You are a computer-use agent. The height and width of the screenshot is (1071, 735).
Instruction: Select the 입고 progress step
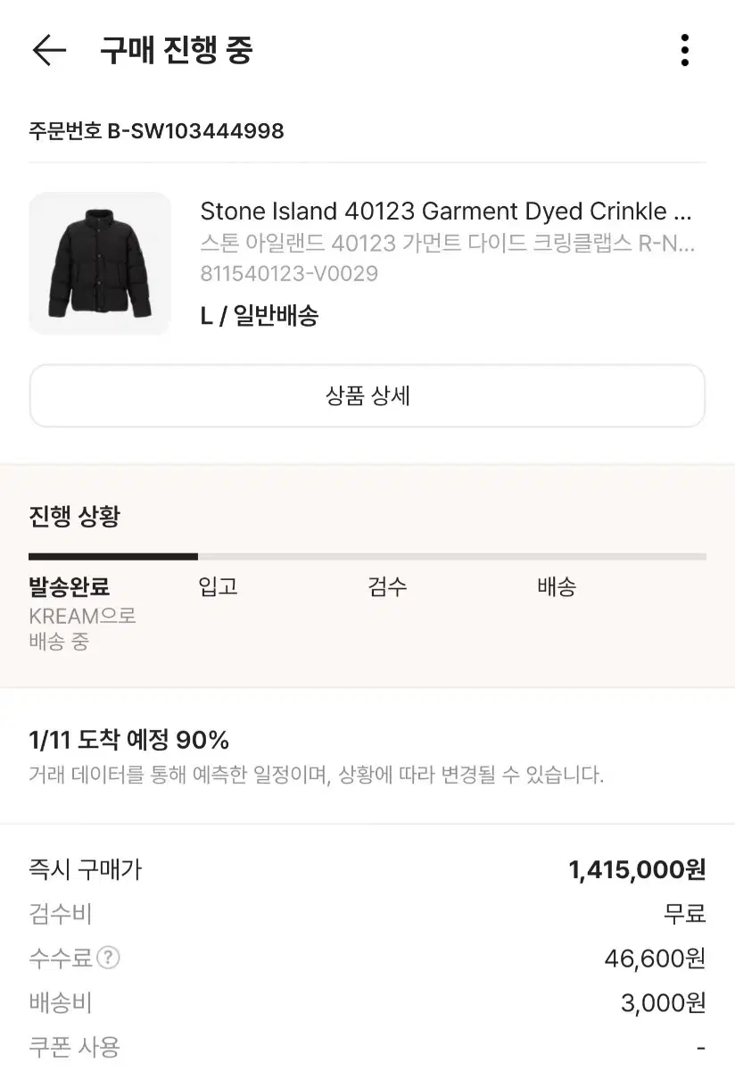coord(219,587)
